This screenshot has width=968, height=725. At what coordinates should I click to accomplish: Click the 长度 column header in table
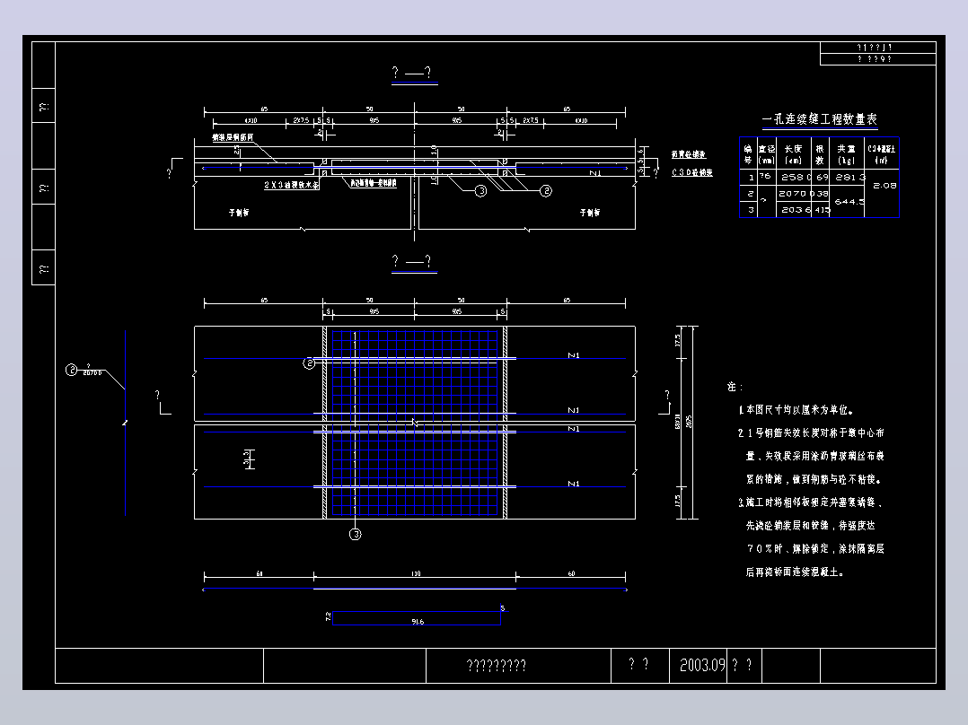[x=793, y=154]
